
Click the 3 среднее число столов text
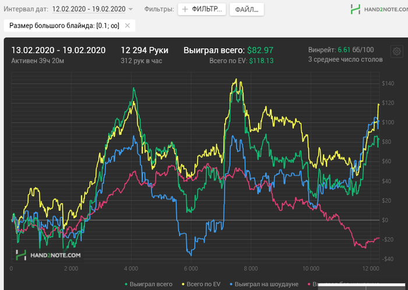click(345, 59)
